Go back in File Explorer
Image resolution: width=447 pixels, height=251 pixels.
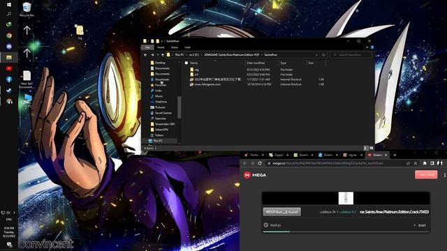[146, 55]
